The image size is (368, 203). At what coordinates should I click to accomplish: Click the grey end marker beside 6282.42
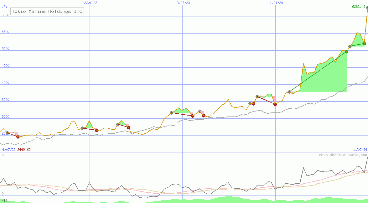[x=367, y=8]
